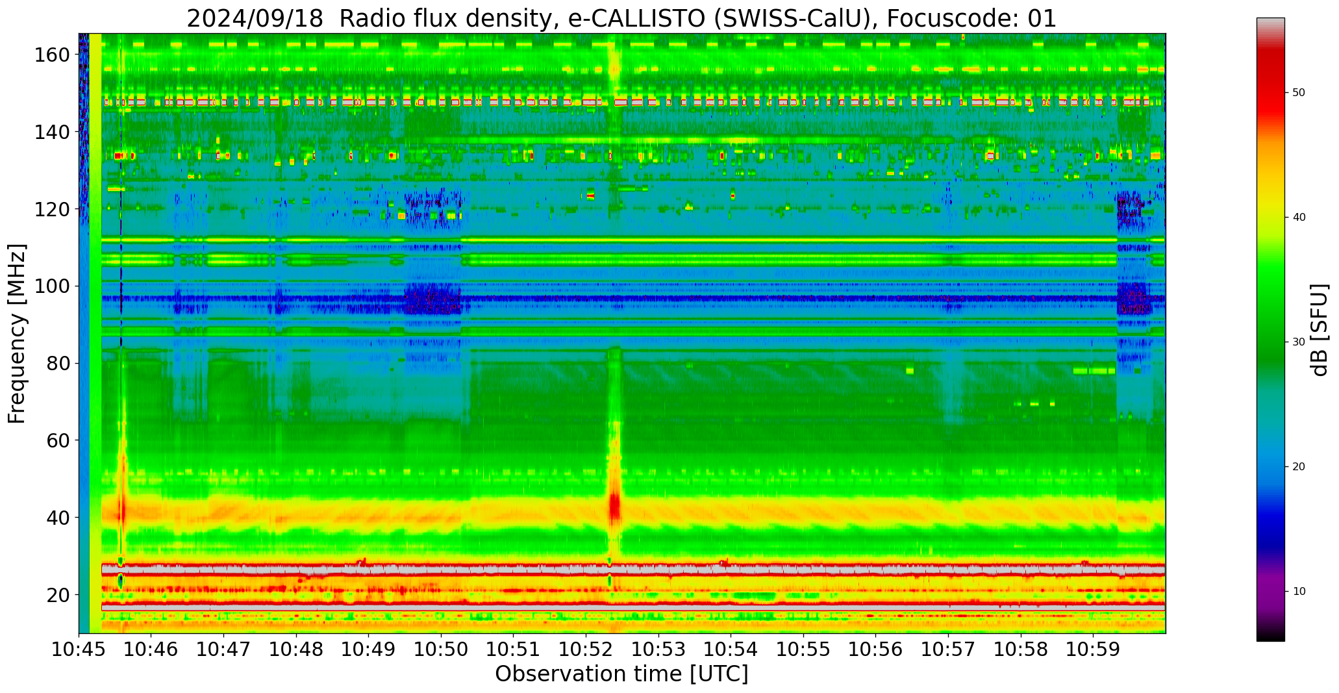Screen dimensions: 1339x693
Task: Click the 10:53 time tick label
Action: pyautogui.click(x=658, y=650)
